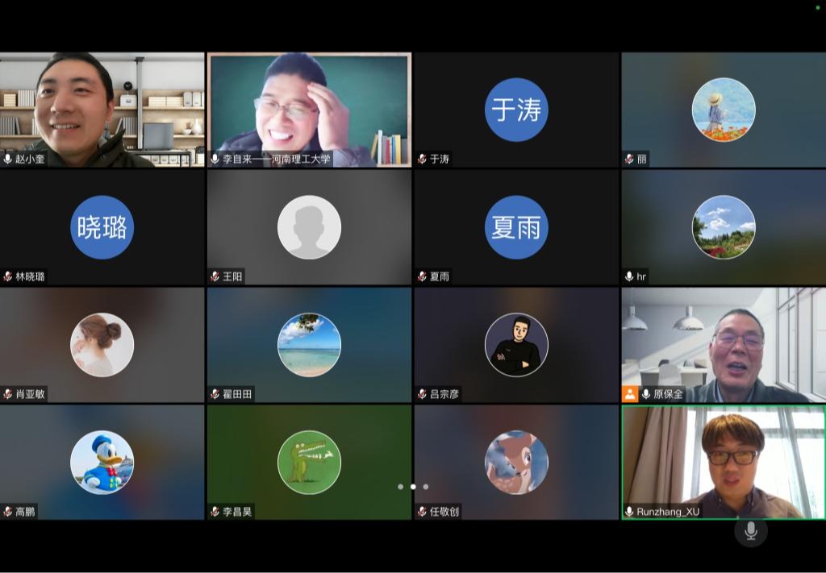Select the blue 晓璐 avatar circle
The image size is (826, 573).
tap(102, 227)
